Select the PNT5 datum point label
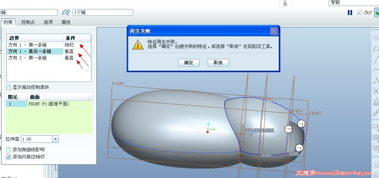 click(x=298, y=111)
